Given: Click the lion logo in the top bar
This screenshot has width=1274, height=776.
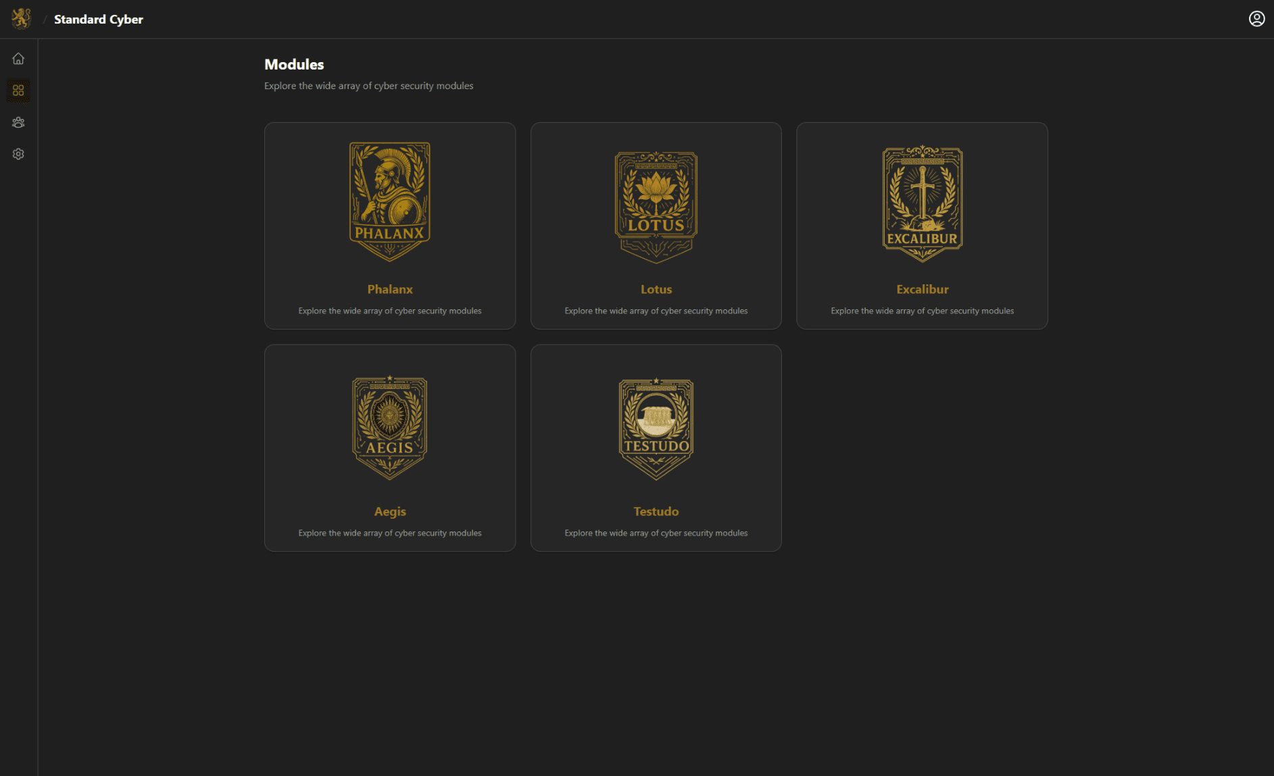Looking at the screenshot, I should pos(22,19).
